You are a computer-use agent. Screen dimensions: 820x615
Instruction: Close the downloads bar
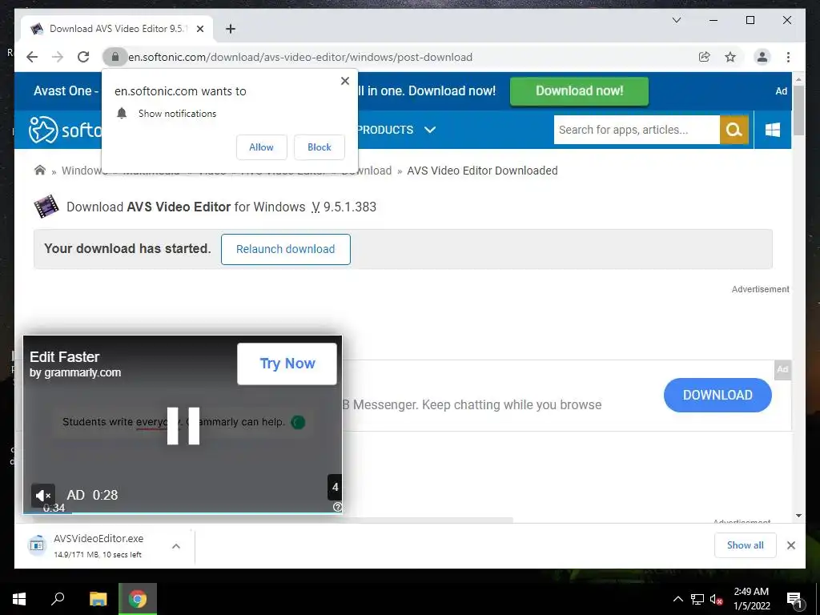click(x=791, y=545)
